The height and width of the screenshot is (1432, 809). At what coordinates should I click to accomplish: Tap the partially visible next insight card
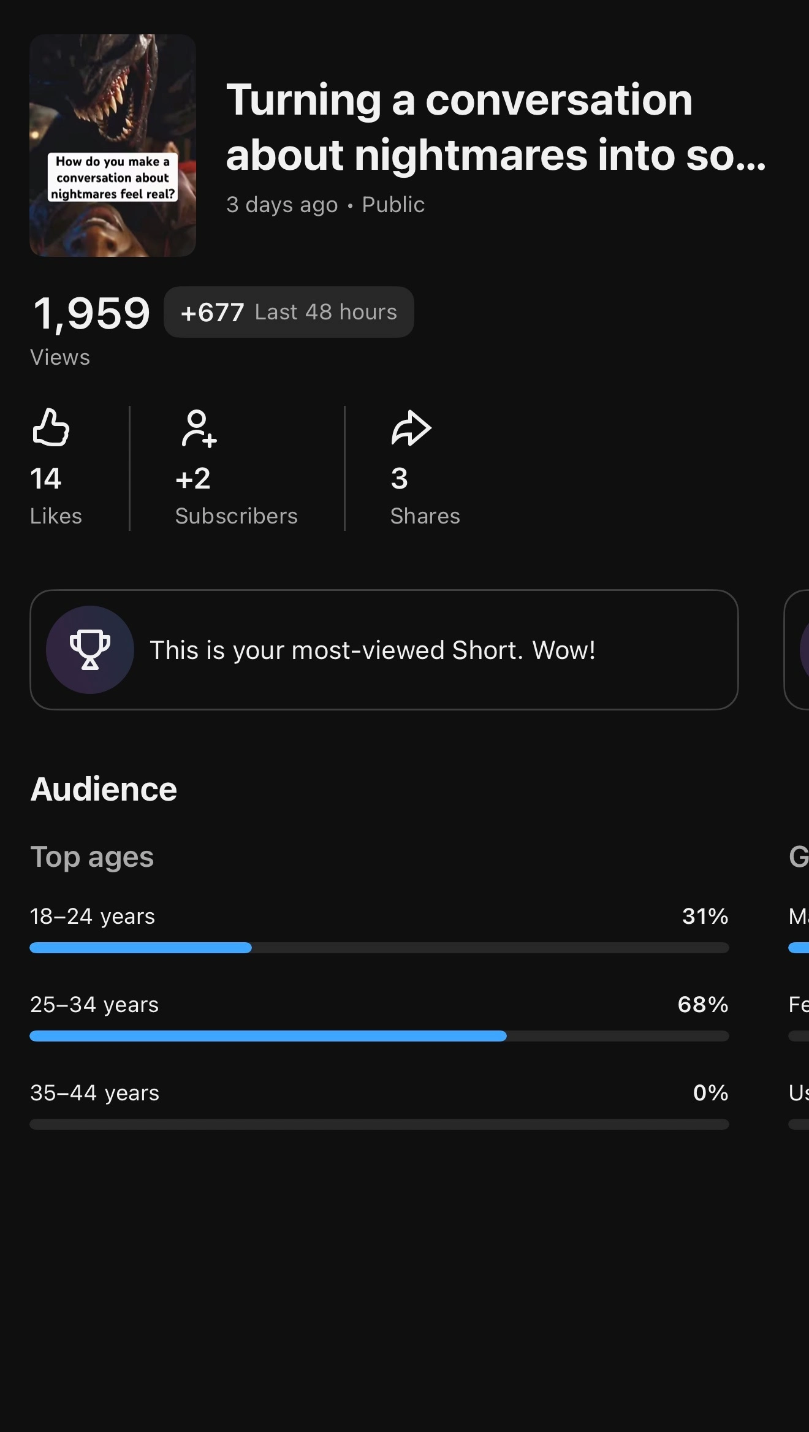pyautogui.click(x=797, y=650)
